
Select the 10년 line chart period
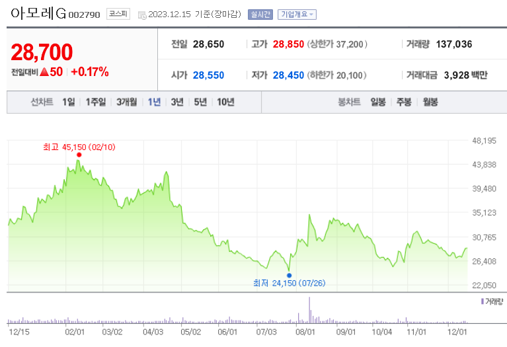(x=225, y=102)
